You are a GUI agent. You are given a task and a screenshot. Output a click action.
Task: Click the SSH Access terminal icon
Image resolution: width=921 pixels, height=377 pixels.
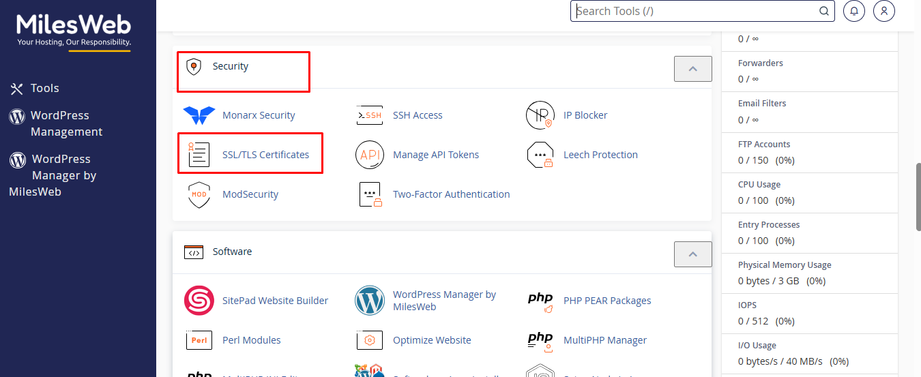(x=369, y=115)
